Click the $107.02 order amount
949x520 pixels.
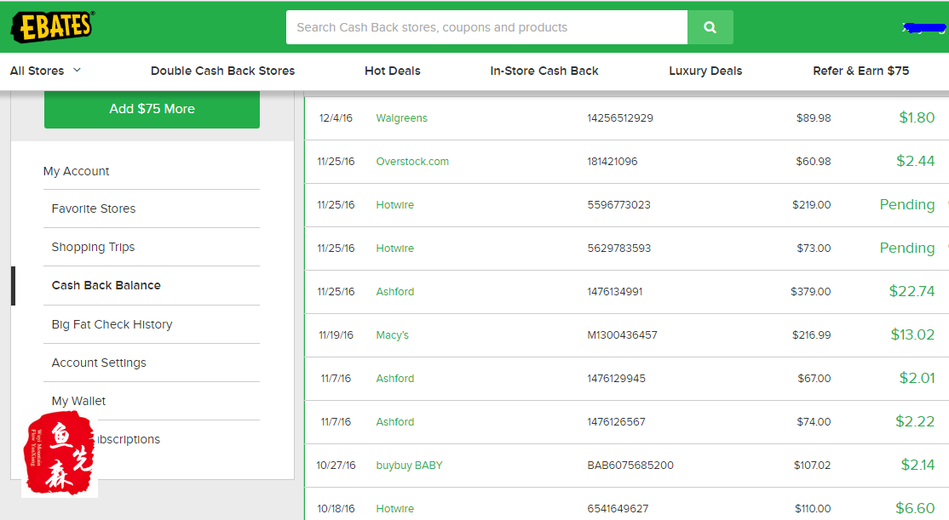point(812,466)
